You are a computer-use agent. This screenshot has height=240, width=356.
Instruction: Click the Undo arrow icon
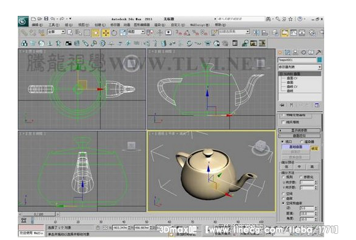53,18
